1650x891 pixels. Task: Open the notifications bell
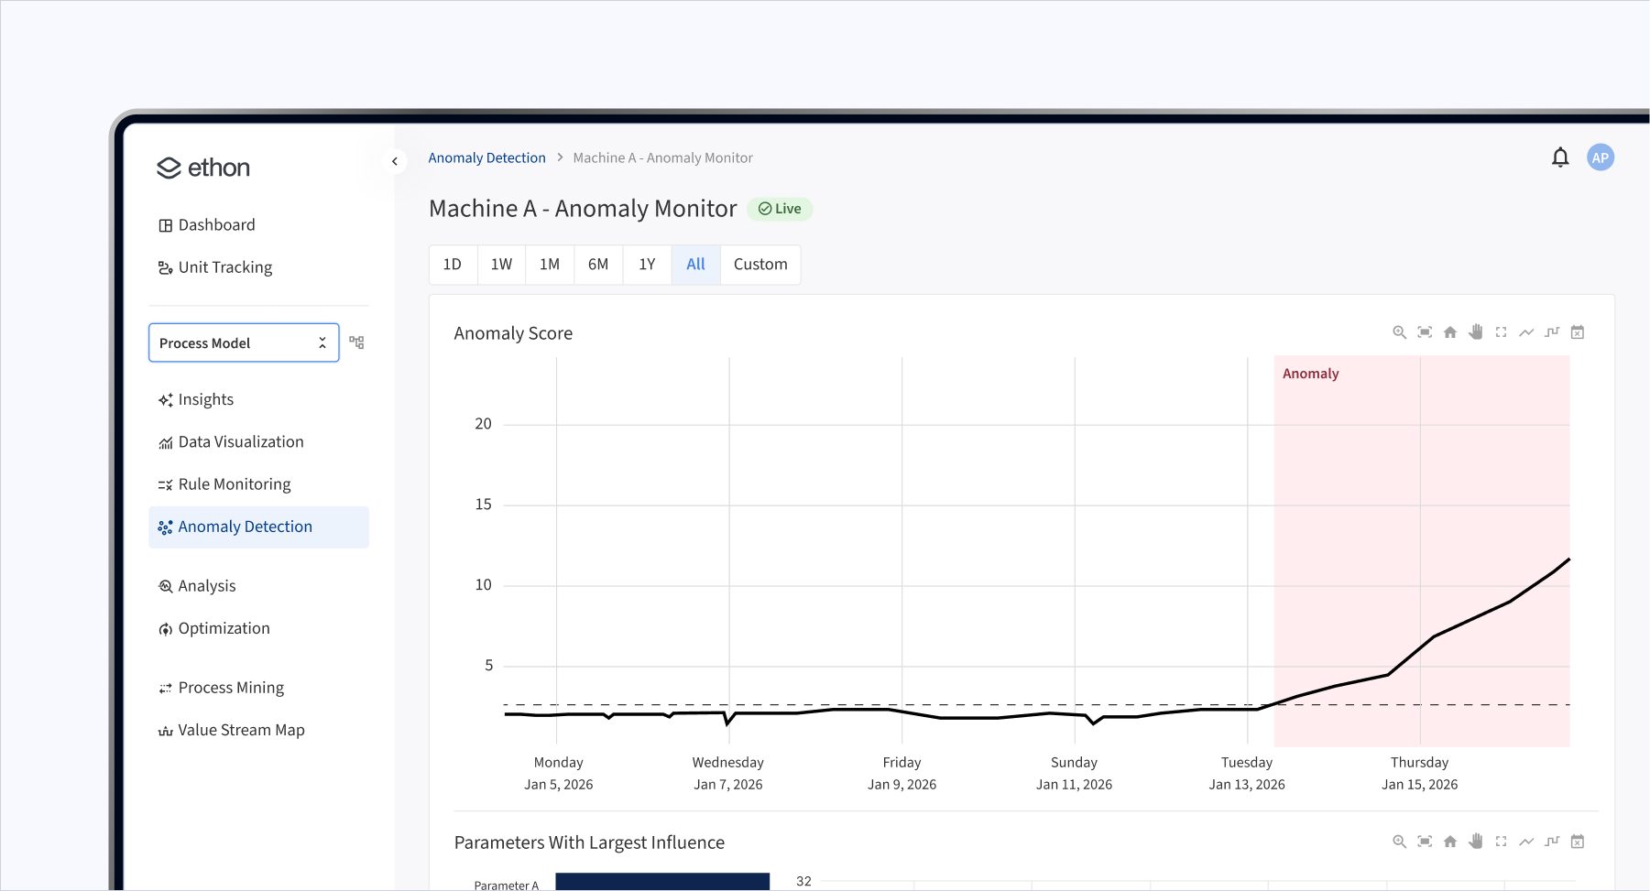(x=1559, y=157)
